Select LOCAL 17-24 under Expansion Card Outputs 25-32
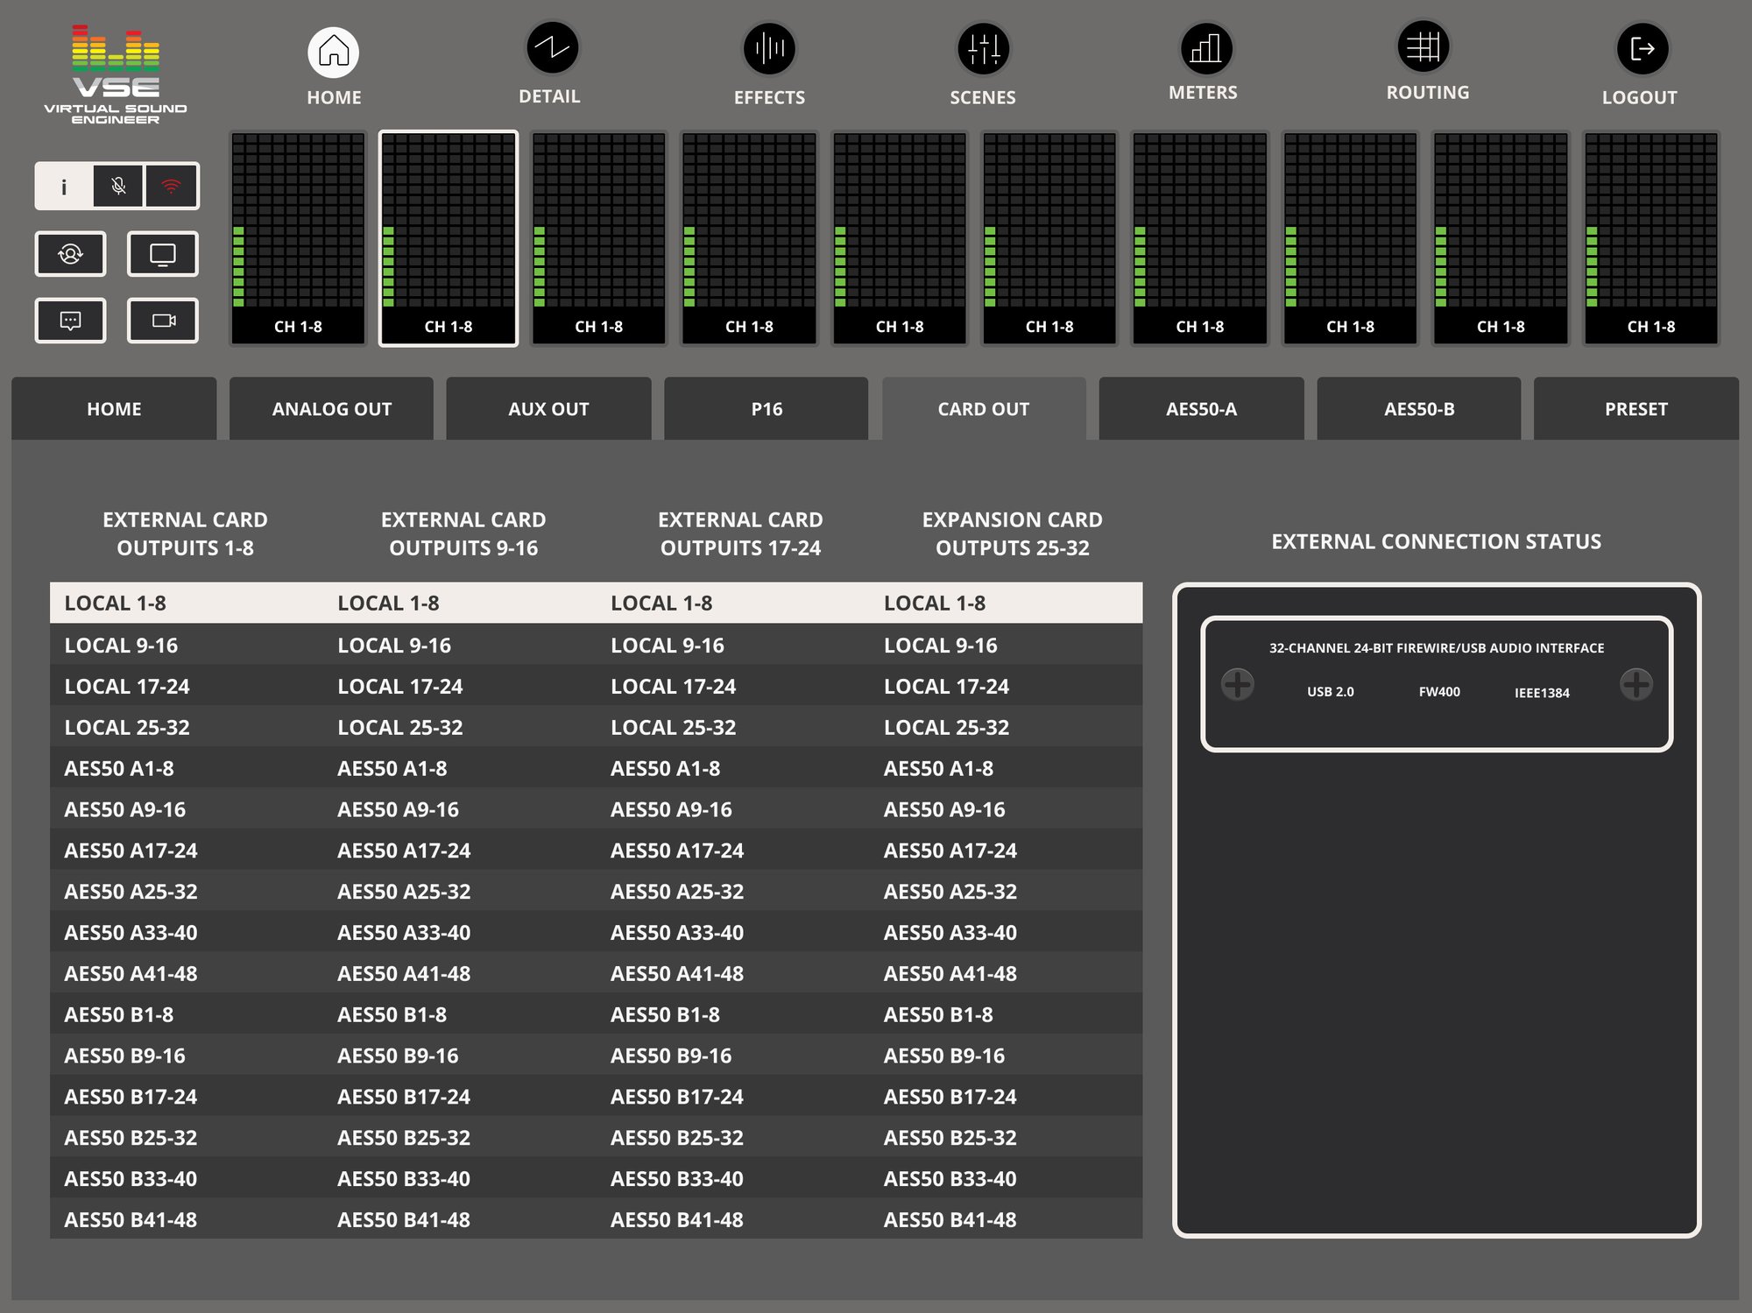The width and height of the screenshot is (1752, 1313). 946,686
